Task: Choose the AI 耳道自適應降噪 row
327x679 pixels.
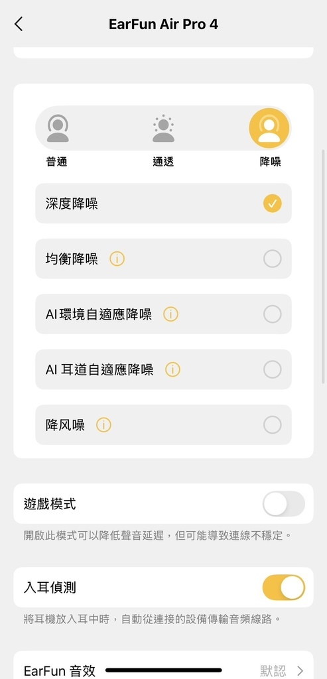Action: click(163, 370)
